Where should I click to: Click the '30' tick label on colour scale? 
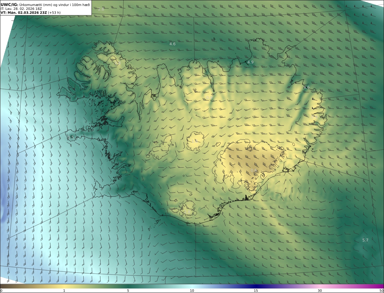pyautogui.click(x=320, y=291)
